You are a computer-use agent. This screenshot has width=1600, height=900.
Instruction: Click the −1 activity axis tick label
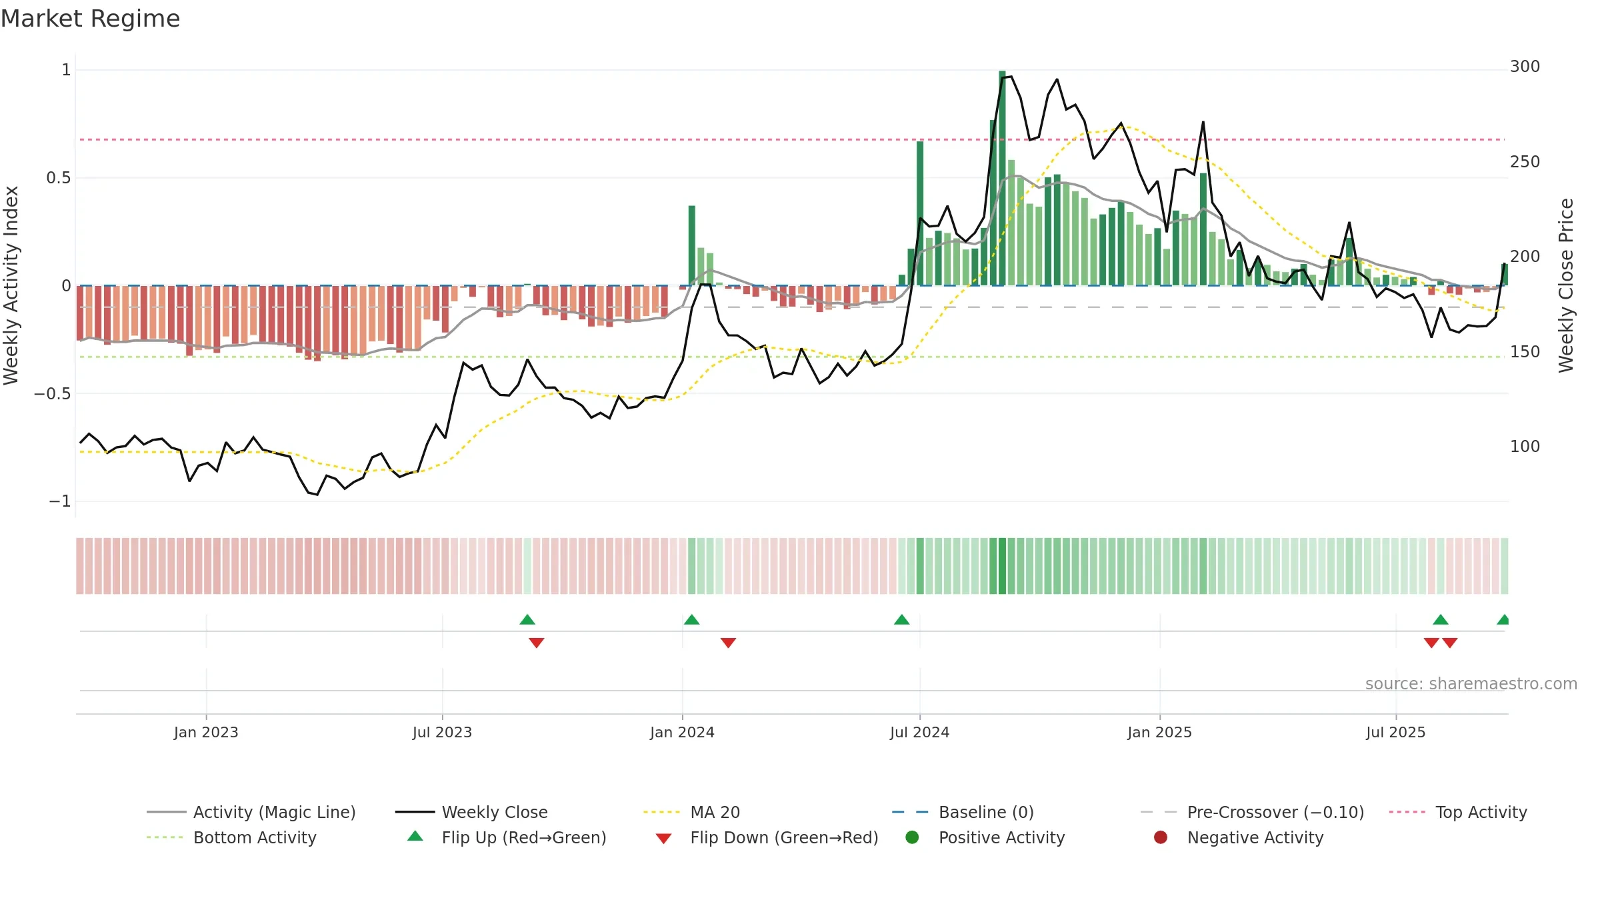59,501
